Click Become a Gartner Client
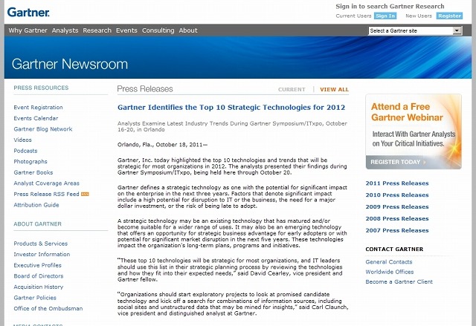The width and height of the screenshot is (476, 326). pyautogui.click(x=399, y=281)
